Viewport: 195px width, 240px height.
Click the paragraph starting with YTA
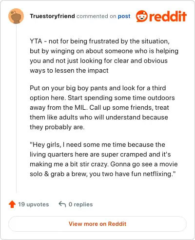click(x=104, y=56)
